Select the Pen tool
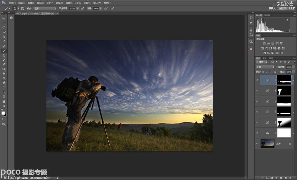The width and height of the screenshot is (297, 180). pos(4,83)
